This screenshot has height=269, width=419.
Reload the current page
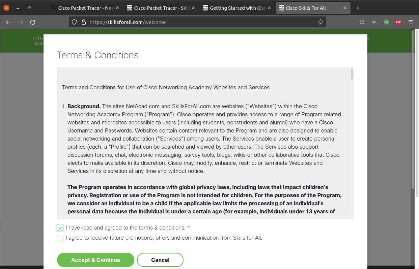point(33,22)
